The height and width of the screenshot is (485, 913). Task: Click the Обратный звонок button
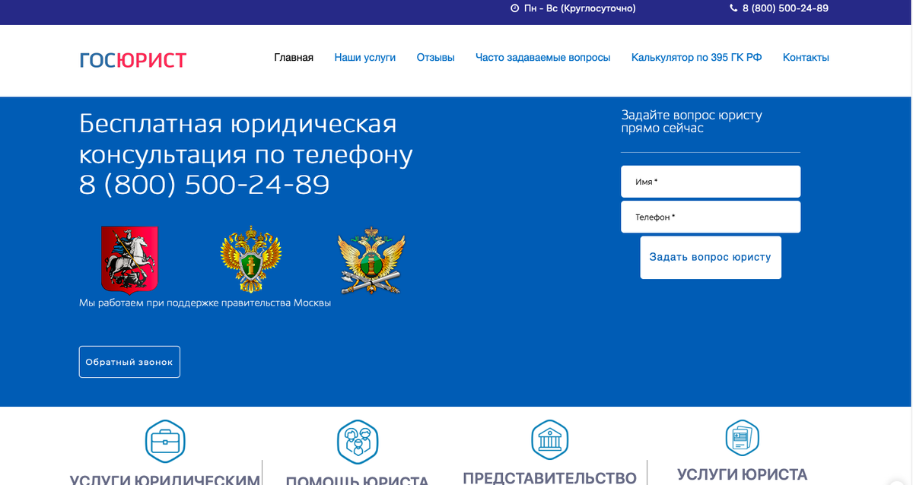pos(129,362)
